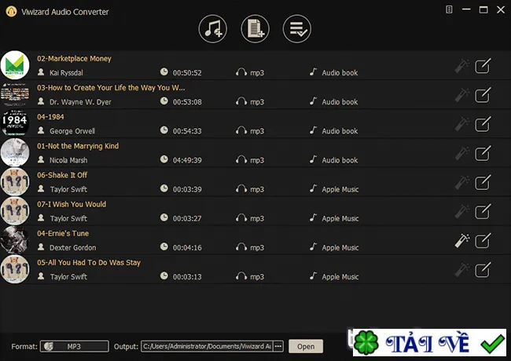
Task: Click the Tải Về download banner
Action: tap(429, 342)
